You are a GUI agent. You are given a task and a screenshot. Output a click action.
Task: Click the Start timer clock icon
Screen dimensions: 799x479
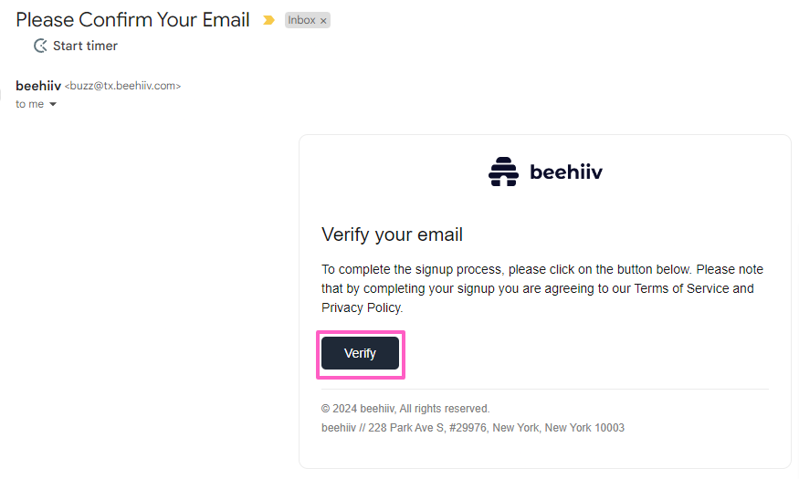[x=40, y=46]
